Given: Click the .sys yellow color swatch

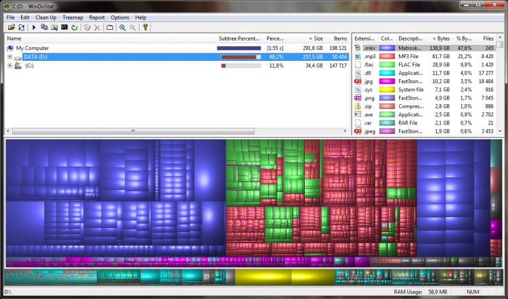Looking at the screenshot, I should [x=387, y=90].
